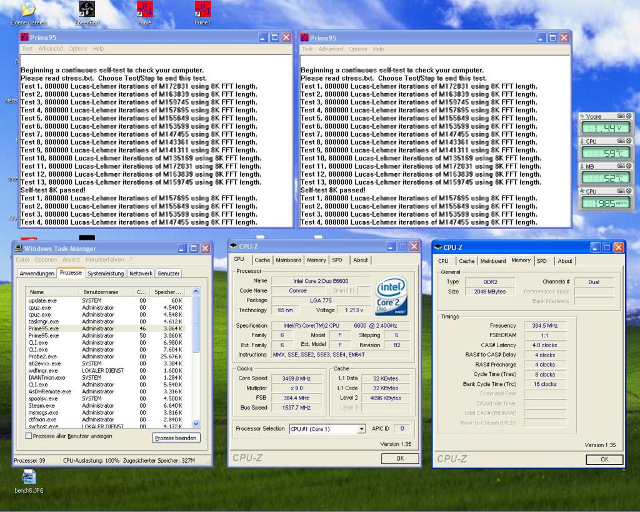Click thermometer icon on the CPU 59°C gadget

click(x=582, y=141)
